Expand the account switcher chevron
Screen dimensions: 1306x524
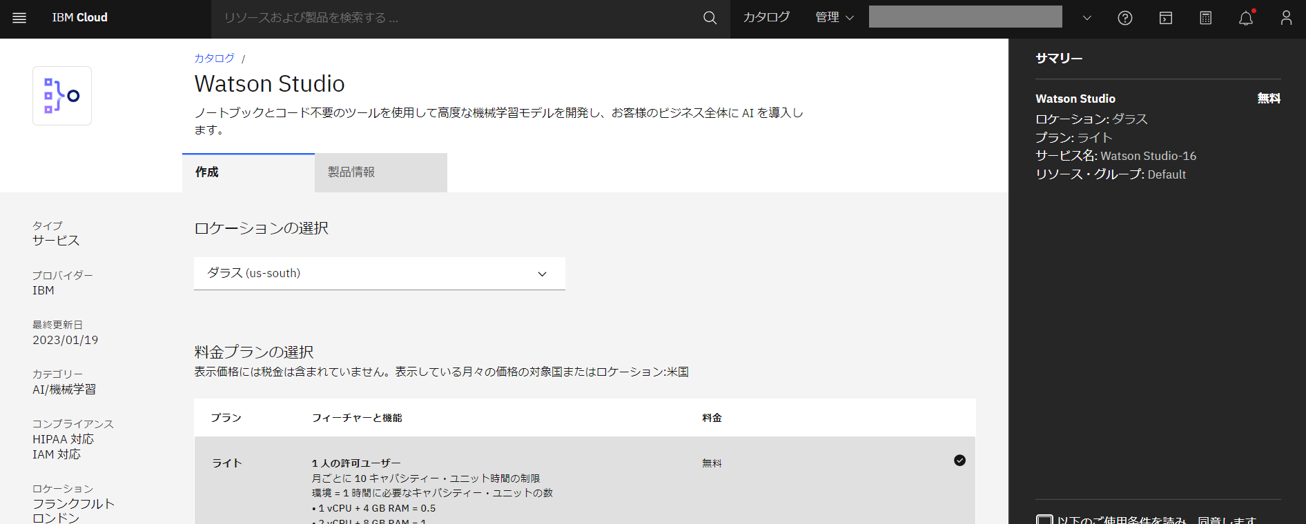pyautogui.click(x=1087, y=18)
